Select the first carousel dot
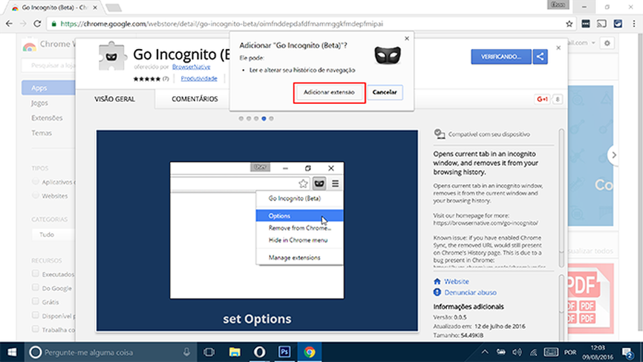Viewport: 643px width, 362px height. pyautogui.click(x=241, y=118)
